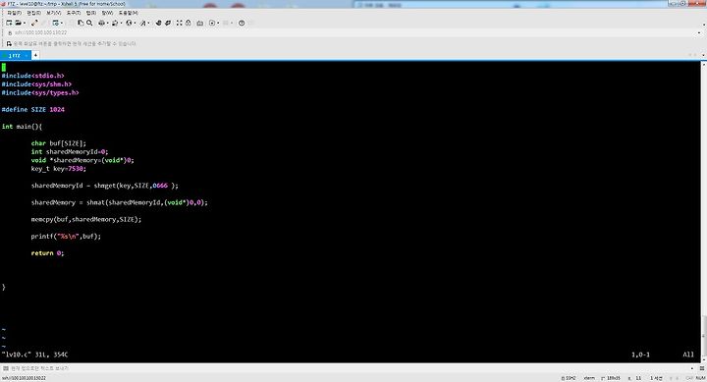
Task: Click the Font toolbar icon
Action: [x=142, y=23]
